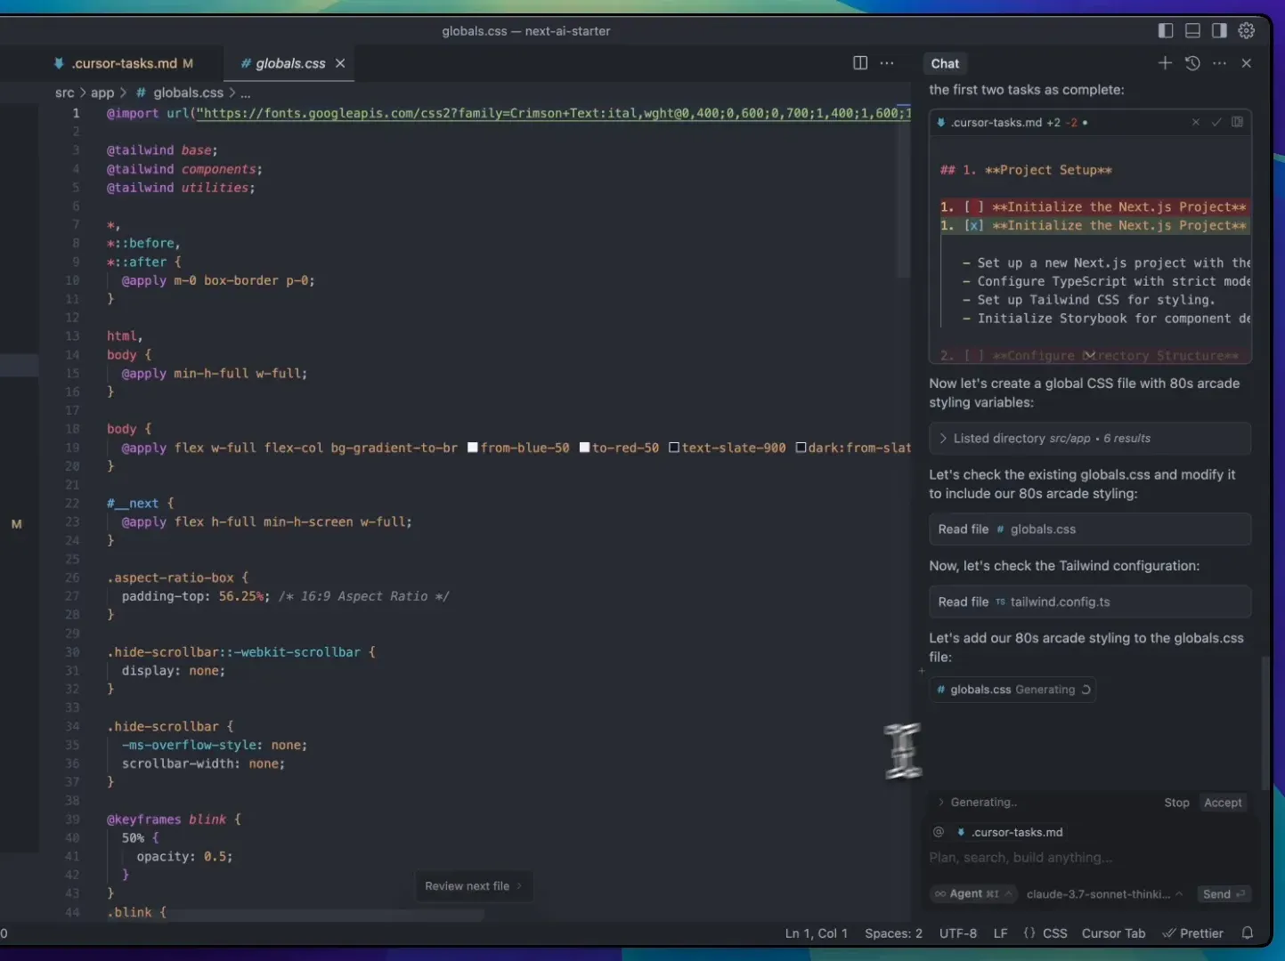The height and width of the screenshot is (961, 1285).
Task: Click the chevron after src in breadcrumb
Action: [x=83, y=93]
